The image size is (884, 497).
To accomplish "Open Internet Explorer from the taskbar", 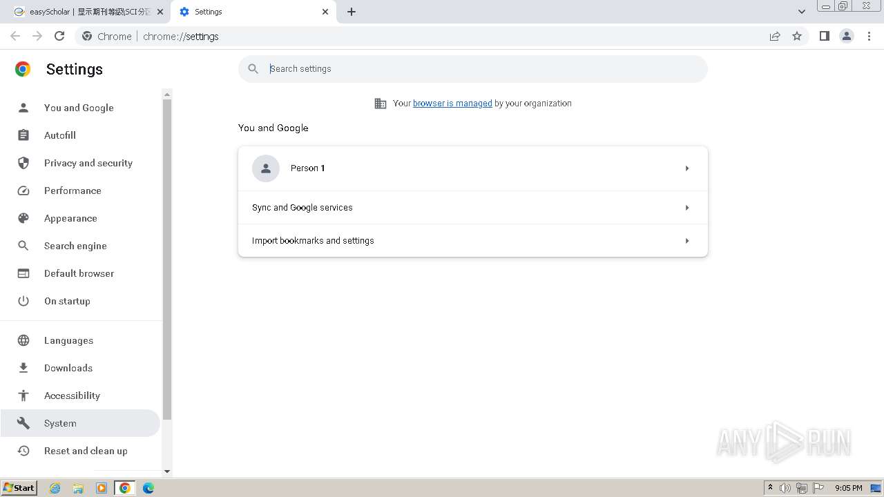I will click(x=55, y=488).
